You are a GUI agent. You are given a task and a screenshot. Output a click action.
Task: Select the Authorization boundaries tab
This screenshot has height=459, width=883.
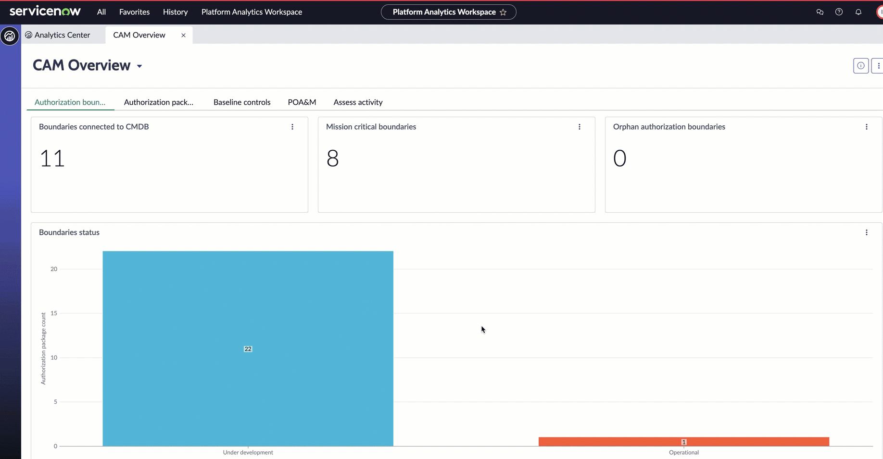(x=70, y=102)
